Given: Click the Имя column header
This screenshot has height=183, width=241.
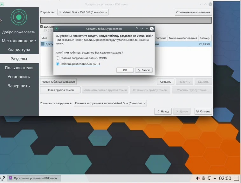Looking at the screenshot, I should click(x=45, y=38).
